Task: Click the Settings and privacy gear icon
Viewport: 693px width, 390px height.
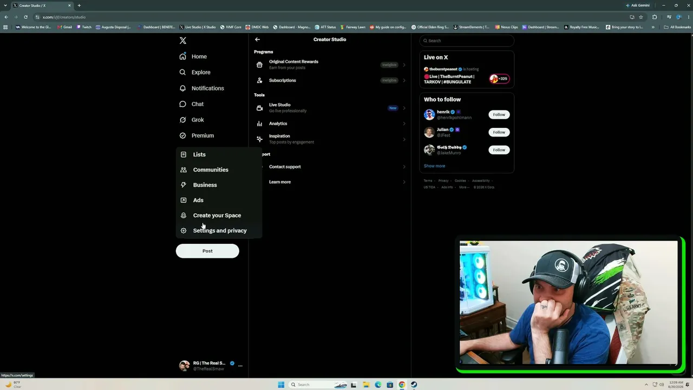Action: tap(184, 230)
